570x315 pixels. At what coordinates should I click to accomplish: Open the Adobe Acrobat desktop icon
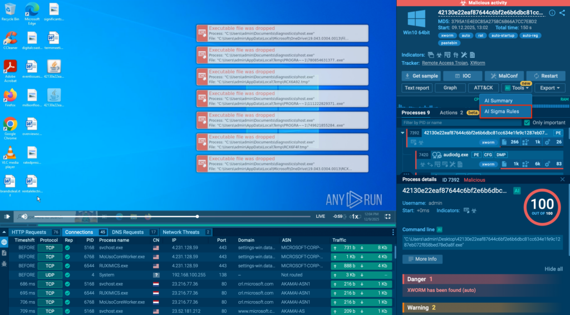(10, 71)
